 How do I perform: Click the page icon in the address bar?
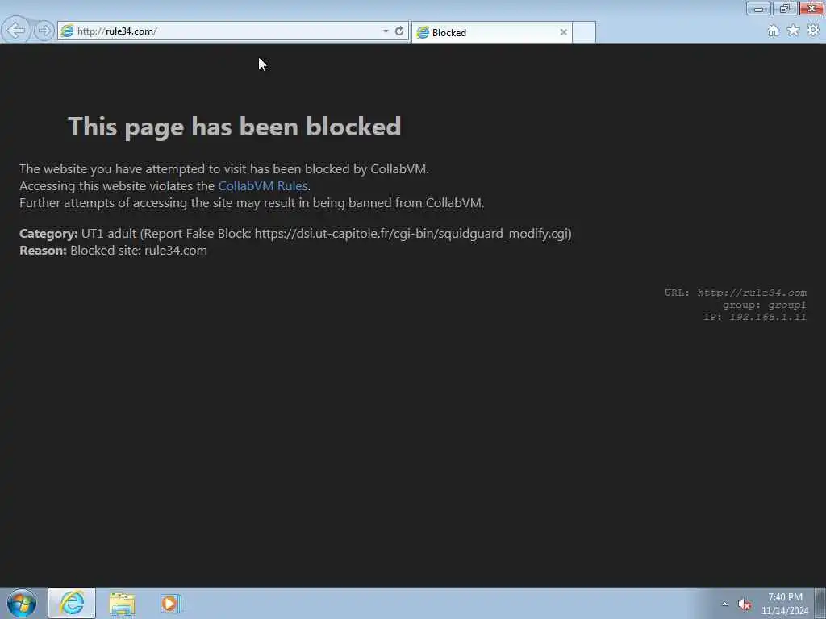click(x=67, y=31)
